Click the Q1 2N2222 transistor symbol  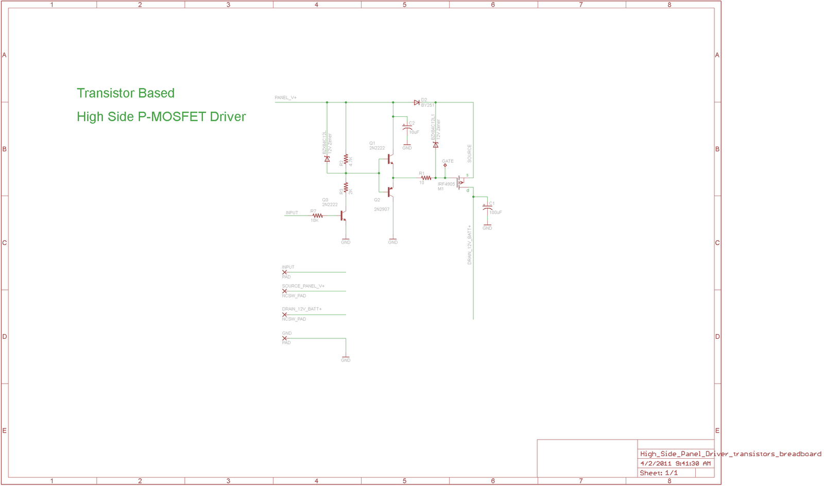click(x=390, y=160)
